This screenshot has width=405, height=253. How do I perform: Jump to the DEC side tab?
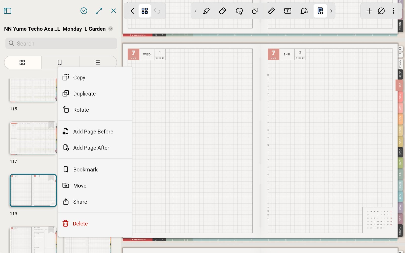point(400,141)
